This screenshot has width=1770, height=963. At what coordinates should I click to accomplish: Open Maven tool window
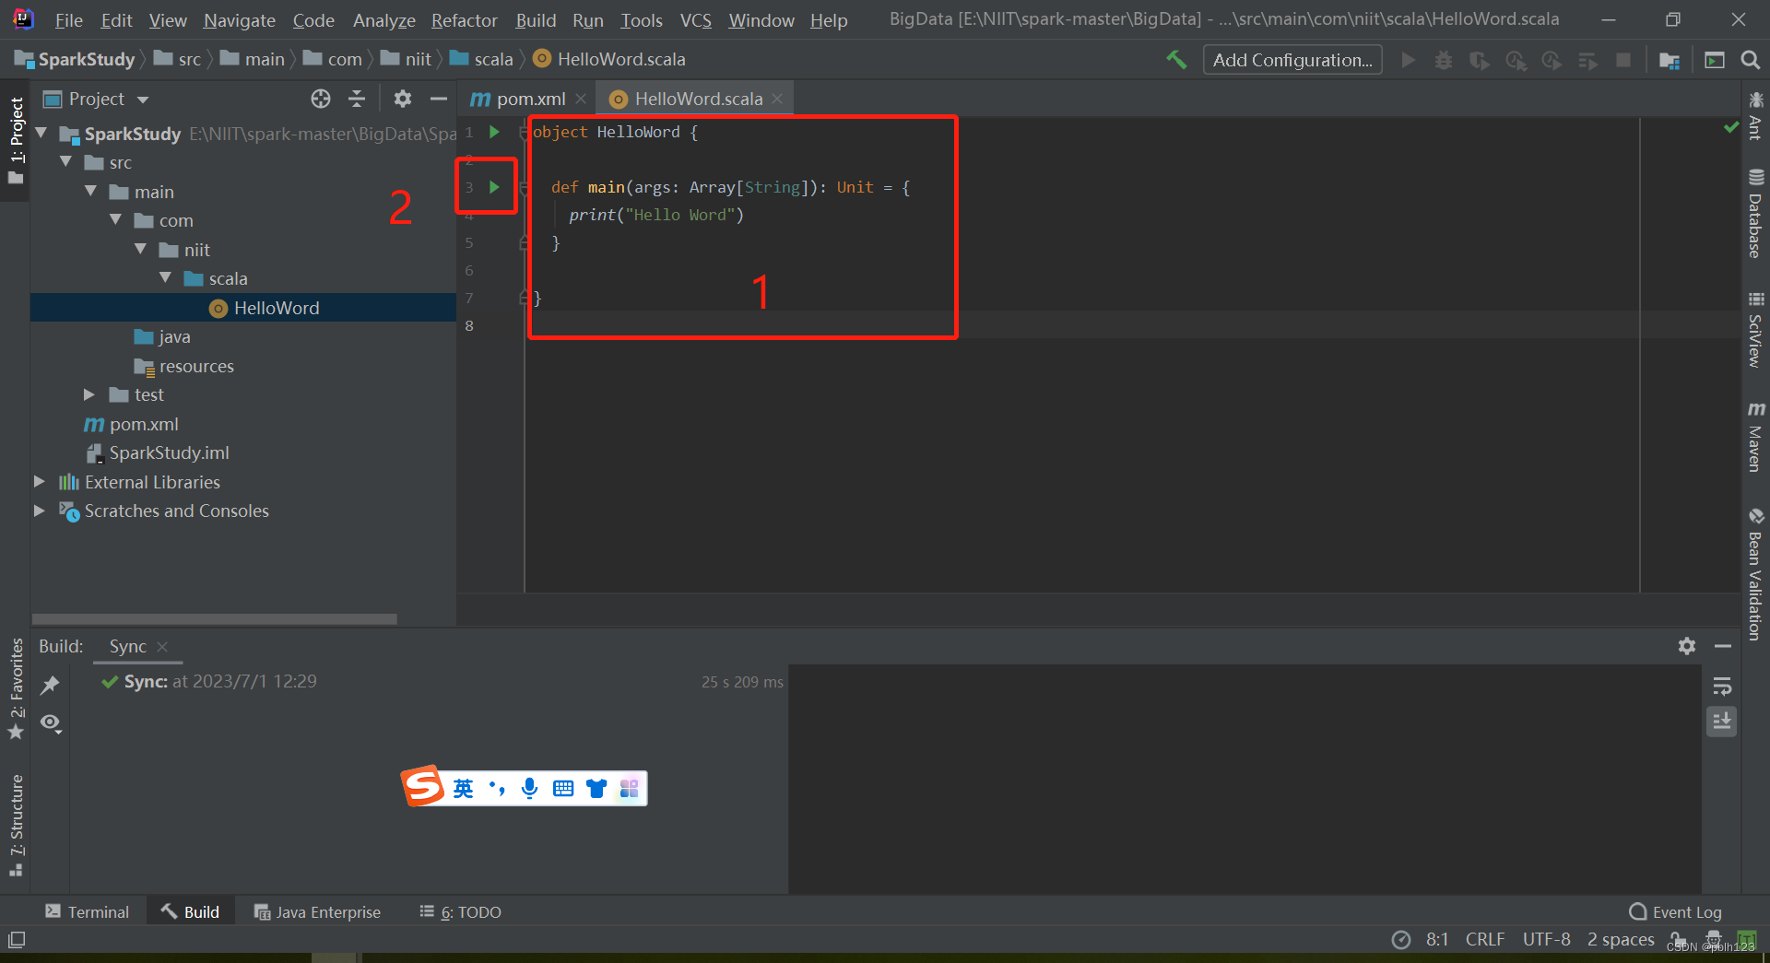pyautogui.click(x=1755, y=437)
